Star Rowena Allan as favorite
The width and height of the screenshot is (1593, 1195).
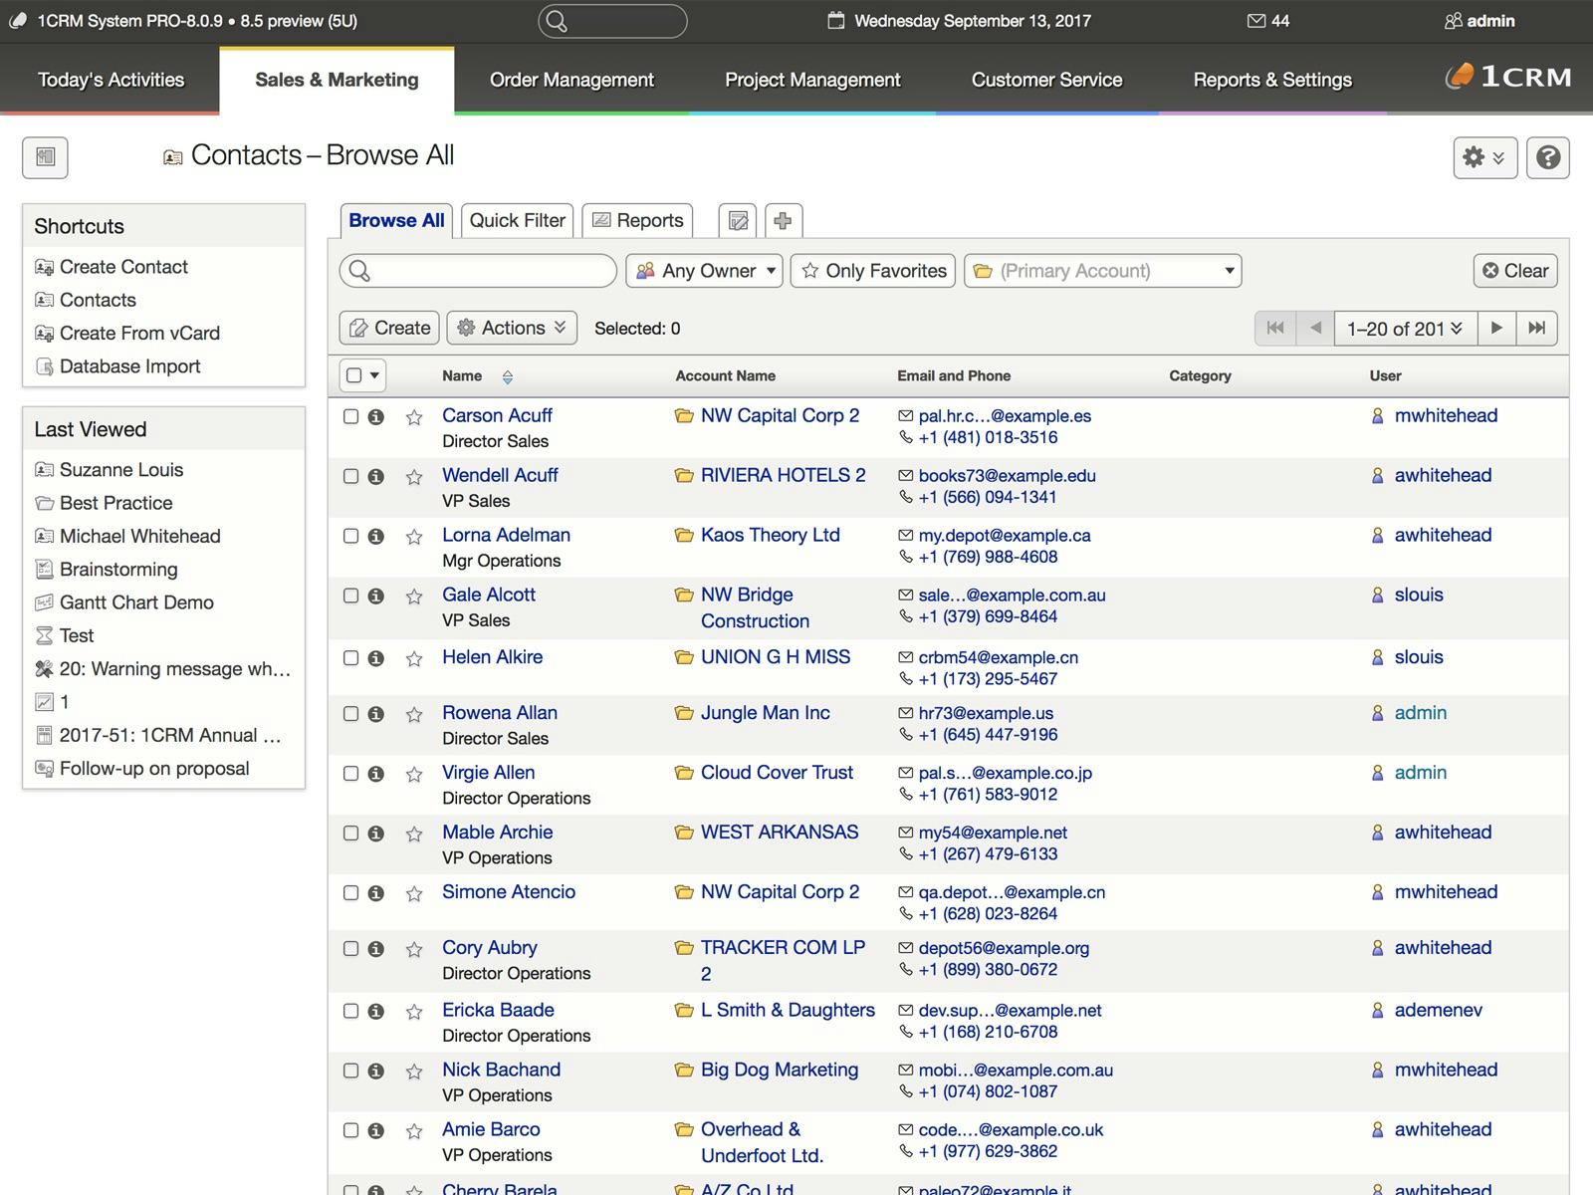414,714
